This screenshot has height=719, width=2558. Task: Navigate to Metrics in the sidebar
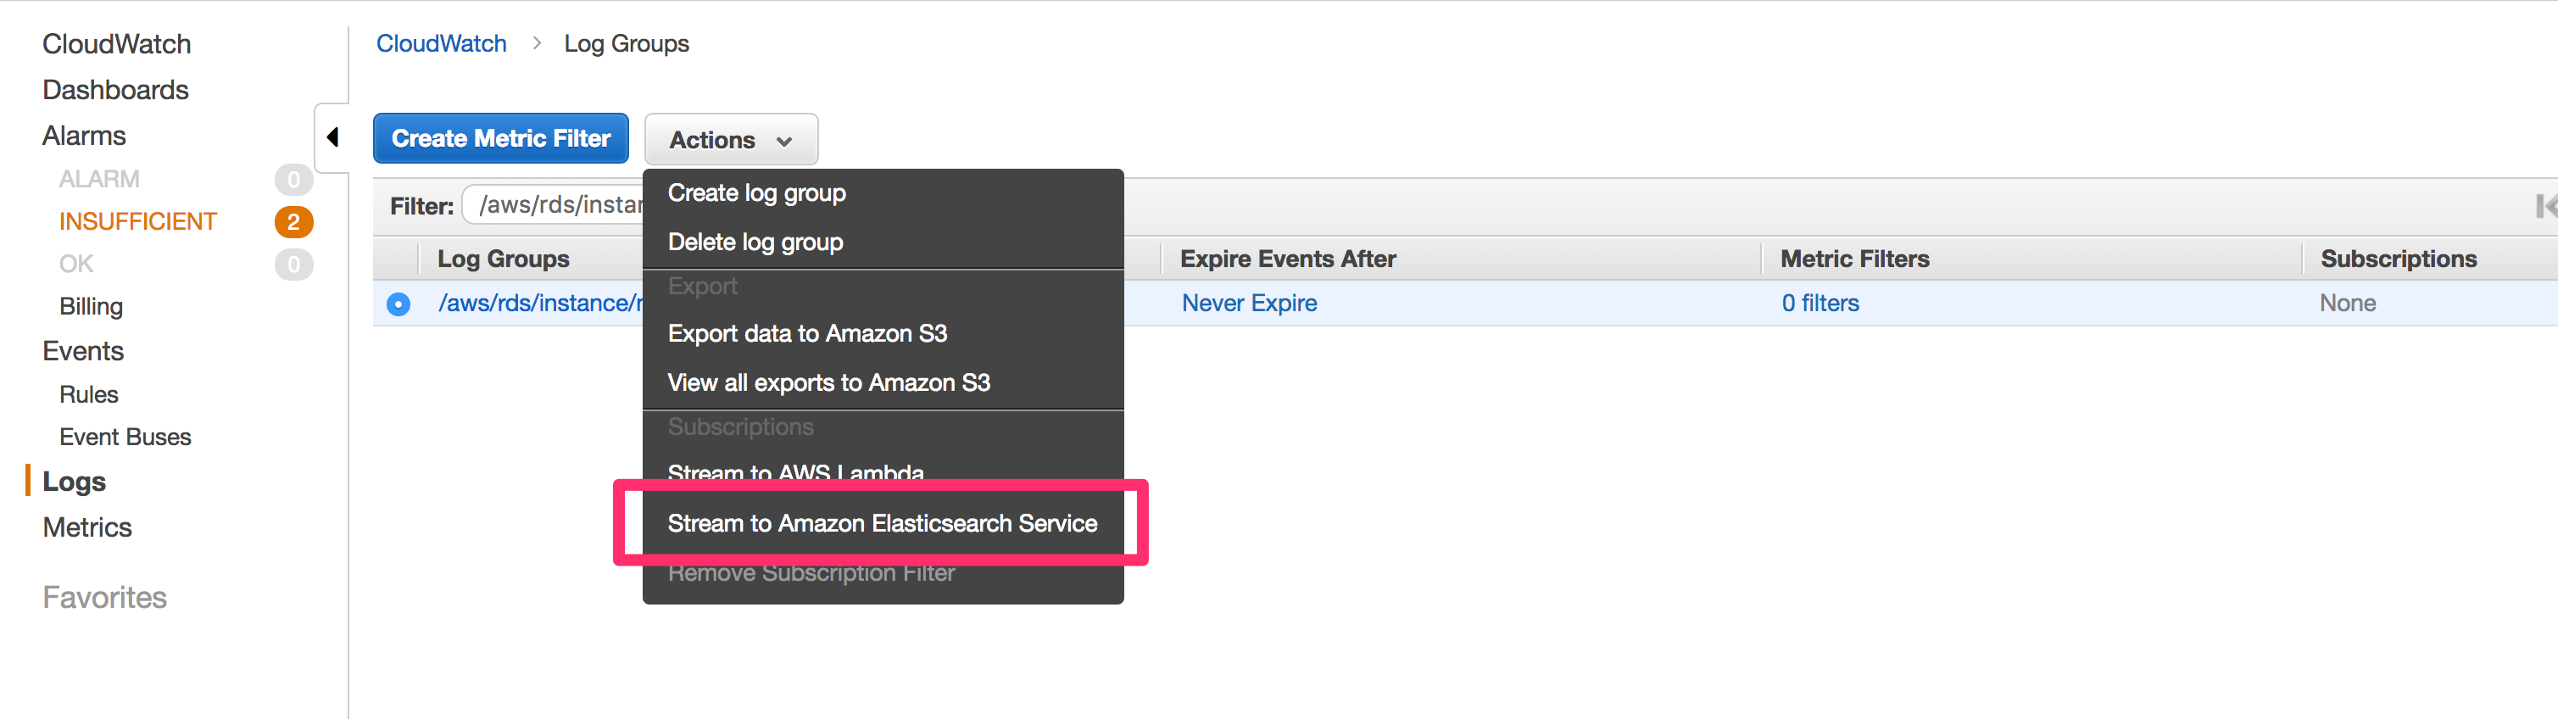point(87,527)
